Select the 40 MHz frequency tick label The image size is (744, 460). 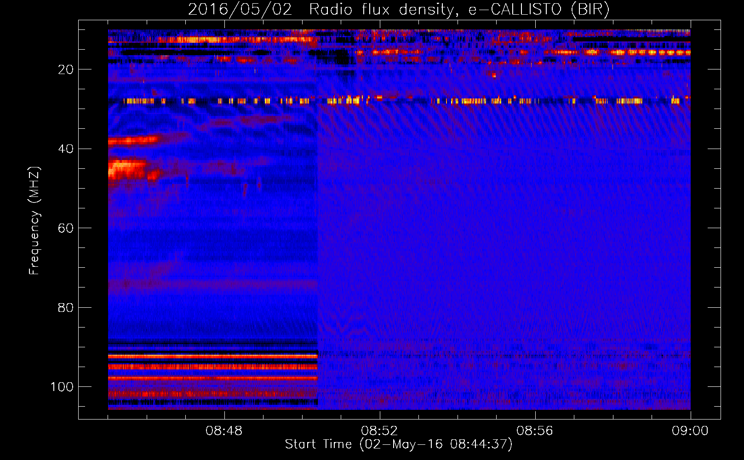66,149
